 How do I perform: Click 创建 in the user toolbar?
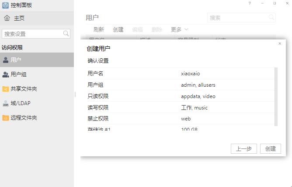(x=118, y=29)
